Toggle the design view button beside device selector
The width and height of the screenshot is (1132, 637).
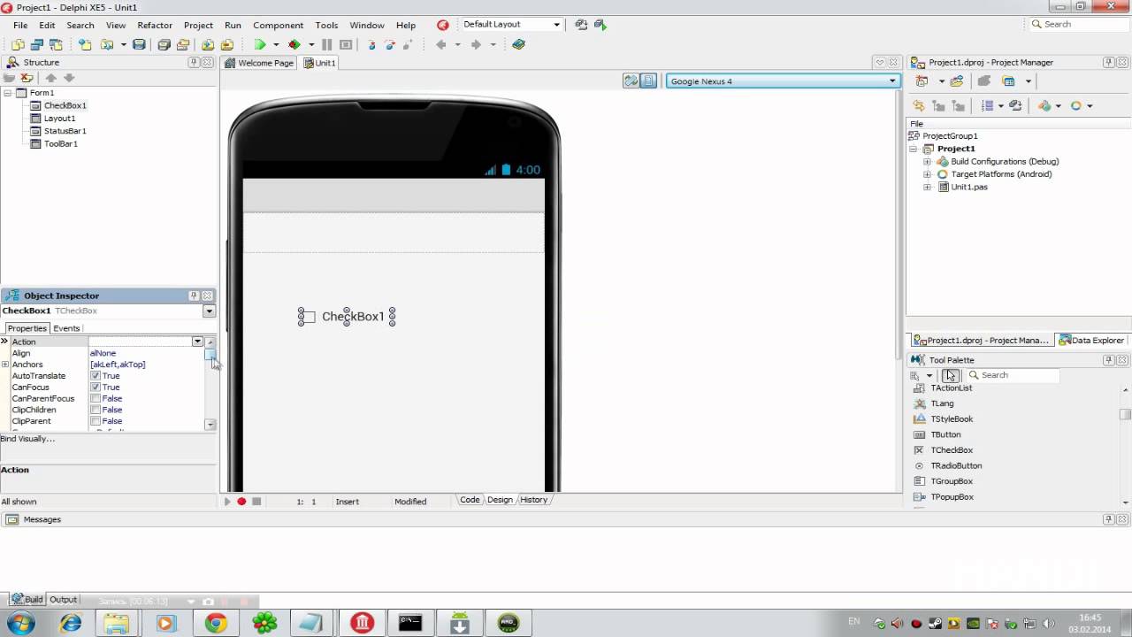[x=649, y=81]
